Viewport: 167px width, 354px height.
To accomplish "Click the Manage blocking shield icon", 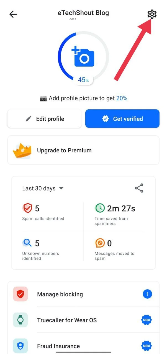I will (x=20, y=294).
